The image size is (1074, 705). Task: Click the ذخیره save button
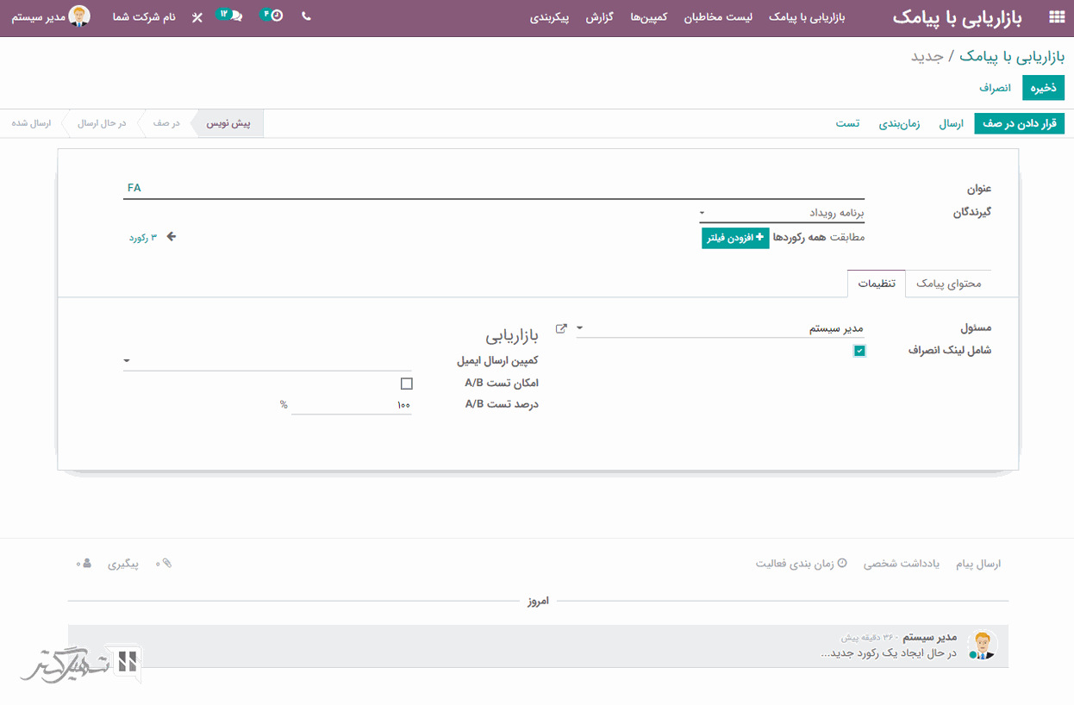[x=1043, y=87]
